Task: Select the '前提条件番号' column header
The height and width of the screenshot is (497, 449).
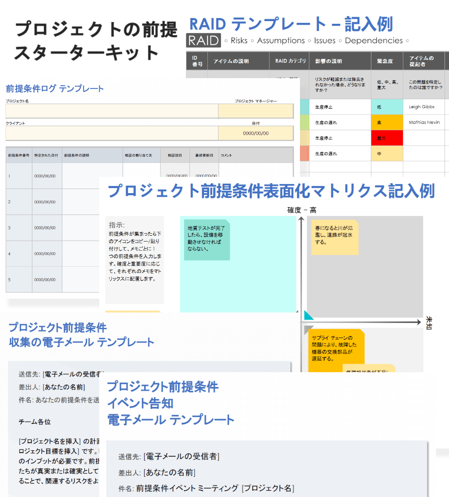Action: tap(19, 155)
